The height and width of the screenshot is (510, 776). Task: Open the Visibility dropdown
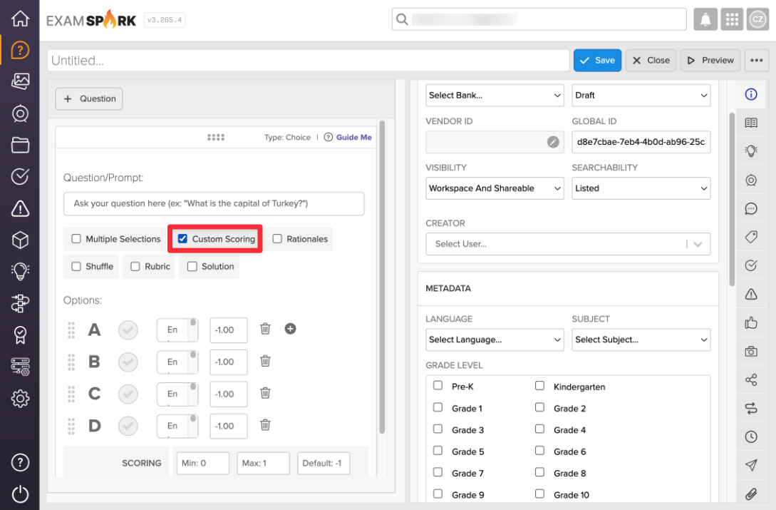(495, 188)
